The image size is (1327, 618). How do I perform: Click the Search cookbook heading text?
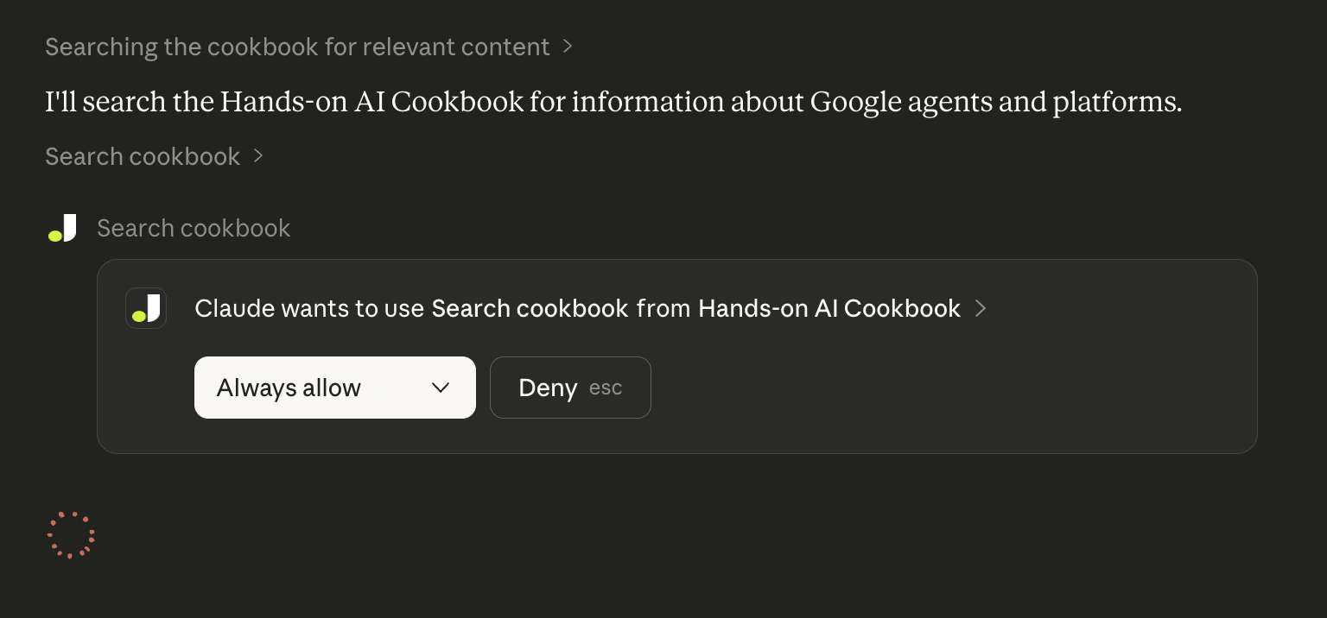[194, 228]
